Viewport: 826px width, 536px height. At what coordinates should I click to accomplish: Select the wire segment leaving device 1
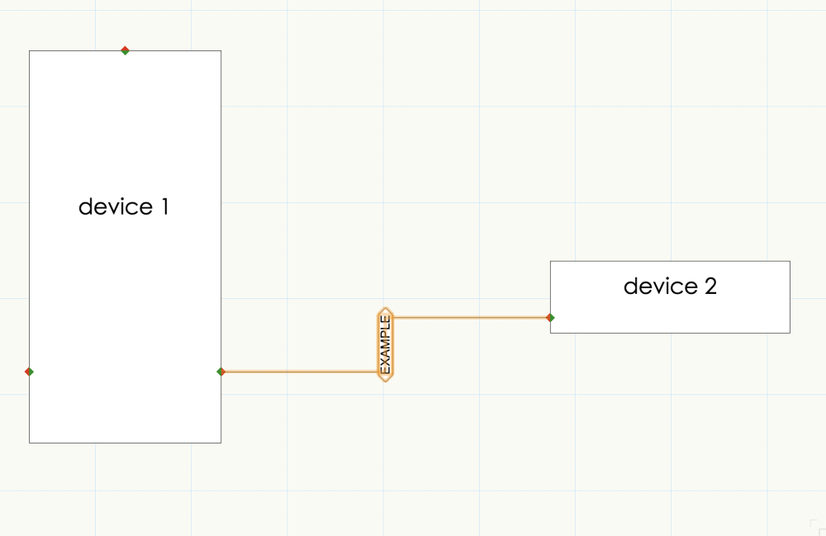297,372
